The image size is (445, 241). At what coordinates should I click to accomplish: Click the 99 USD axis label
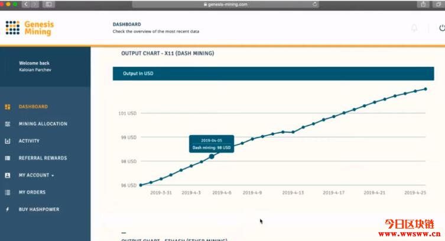click(129, 137)
